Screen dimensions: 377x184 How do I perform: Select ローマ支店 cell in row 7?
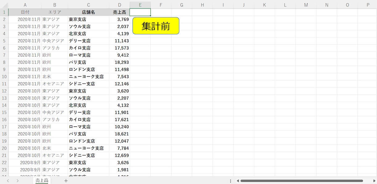coord(88,55)
